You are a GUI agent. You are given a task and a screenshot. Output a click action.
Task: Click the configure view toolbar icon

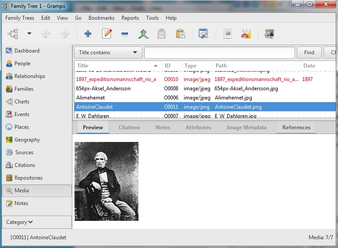[203, 34]
